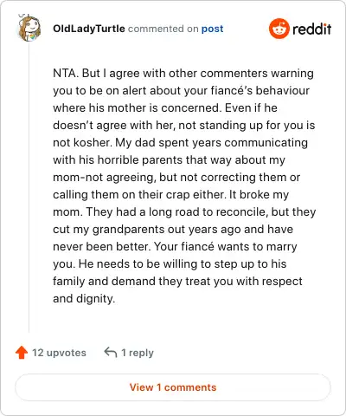Click the word "grandparents" in the comment

[131, 230]
